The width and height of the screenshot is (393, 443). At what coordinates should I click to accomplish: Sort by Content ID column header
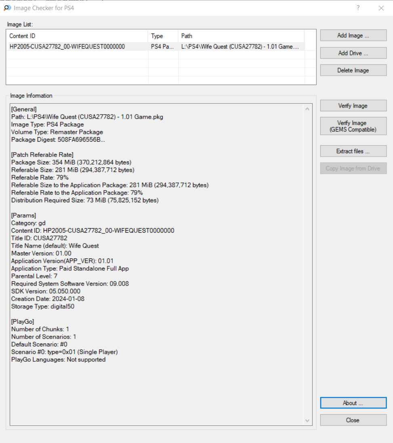pyautogui.click(x=77, y=36)
